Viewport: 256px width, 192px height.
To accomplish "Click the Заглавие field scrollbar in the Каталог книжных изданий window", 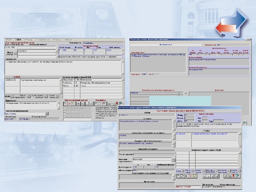I will 174,125.
